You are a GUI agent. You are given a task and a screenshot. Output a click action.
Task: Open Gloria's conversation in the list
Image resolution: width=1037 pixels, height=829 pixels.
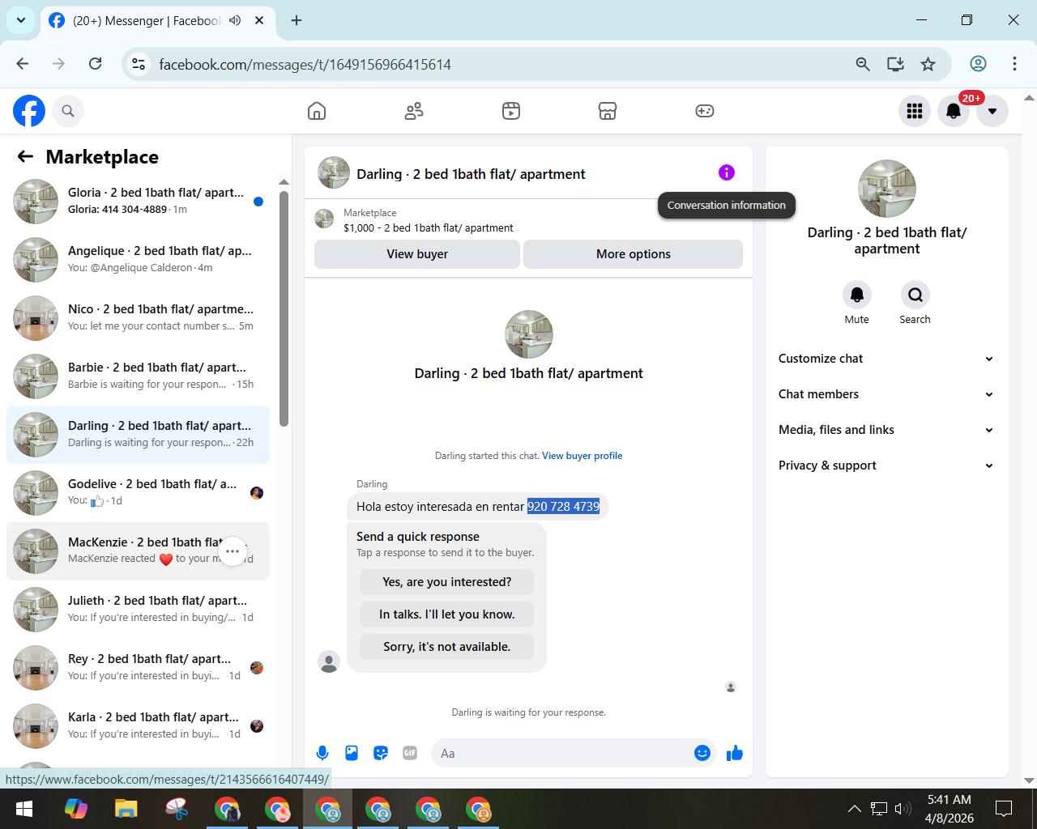(138, 202)
